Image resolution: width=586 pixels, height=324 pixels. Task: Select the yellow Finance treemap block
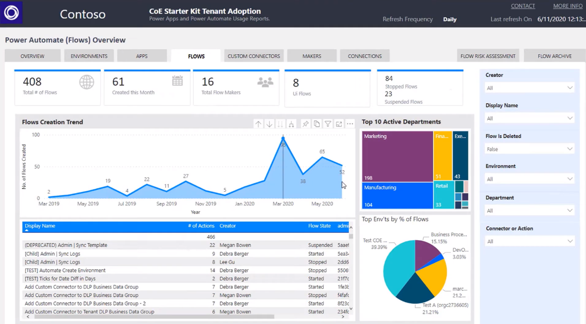pos(443,156)
